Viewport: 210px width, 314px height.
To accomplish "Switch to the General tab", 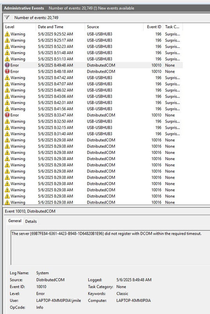I will [x=15, y=221].
